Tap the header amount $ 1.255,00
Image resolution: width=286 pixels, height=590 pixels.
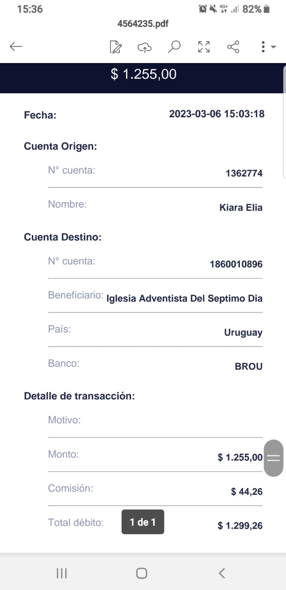(x=143, y=74)
